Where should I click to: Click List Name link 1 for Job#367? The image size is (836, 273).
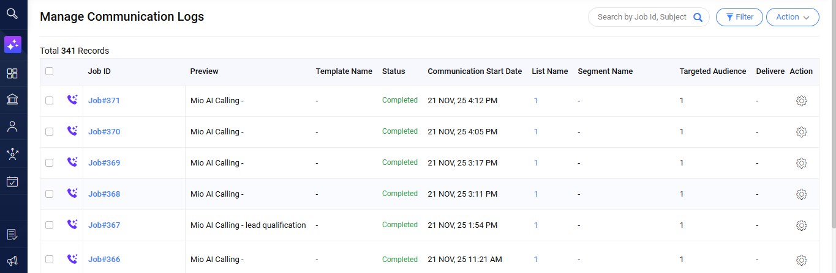tap(536, 225)
